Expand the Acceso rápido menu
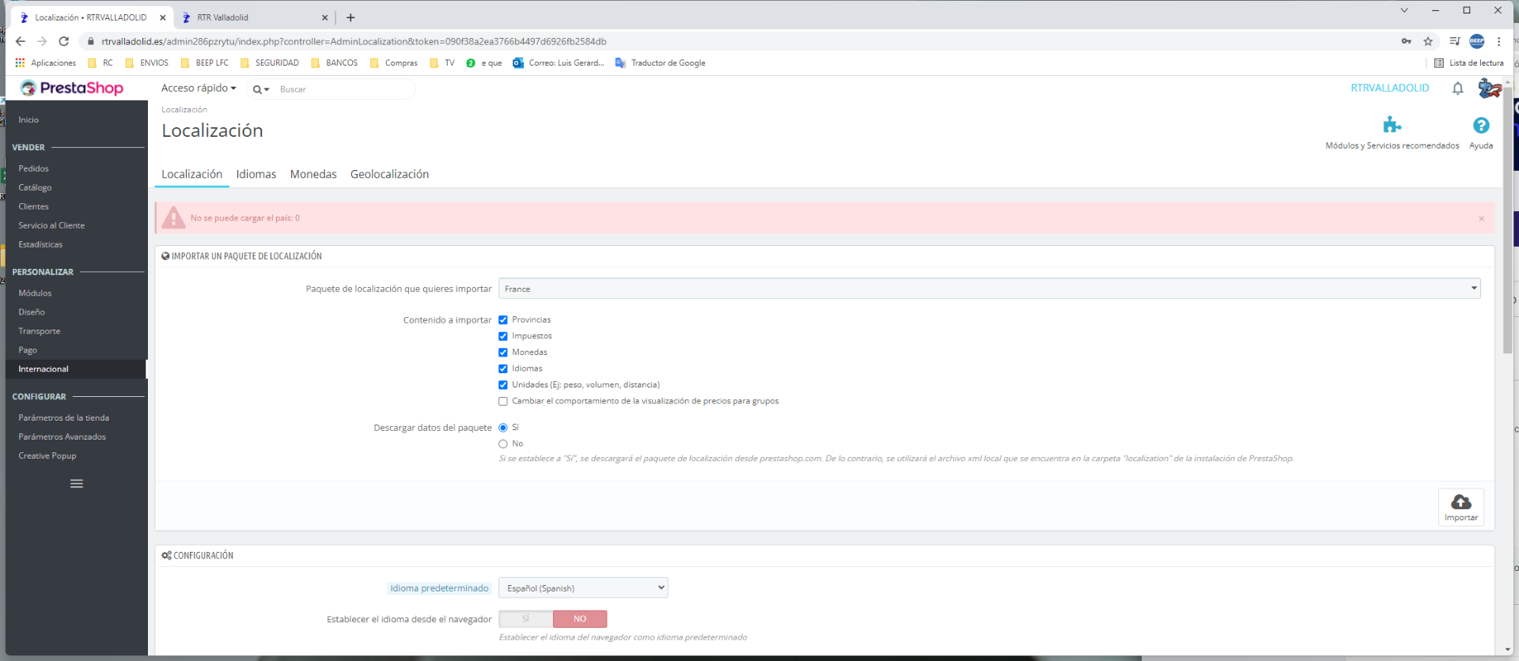The width and height of the screenshot is (1519, 661). pos(199,89)
